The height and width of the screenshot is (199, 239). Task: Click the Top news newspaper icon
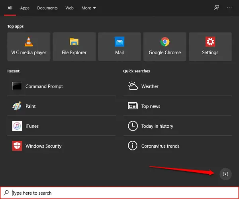(x=133, y=106)
